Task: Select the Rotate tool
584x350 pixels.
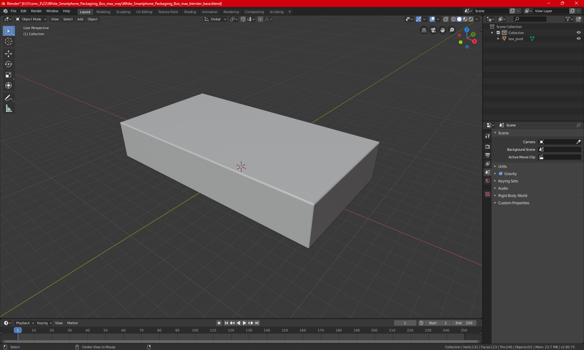Action: tap(9, 64)
